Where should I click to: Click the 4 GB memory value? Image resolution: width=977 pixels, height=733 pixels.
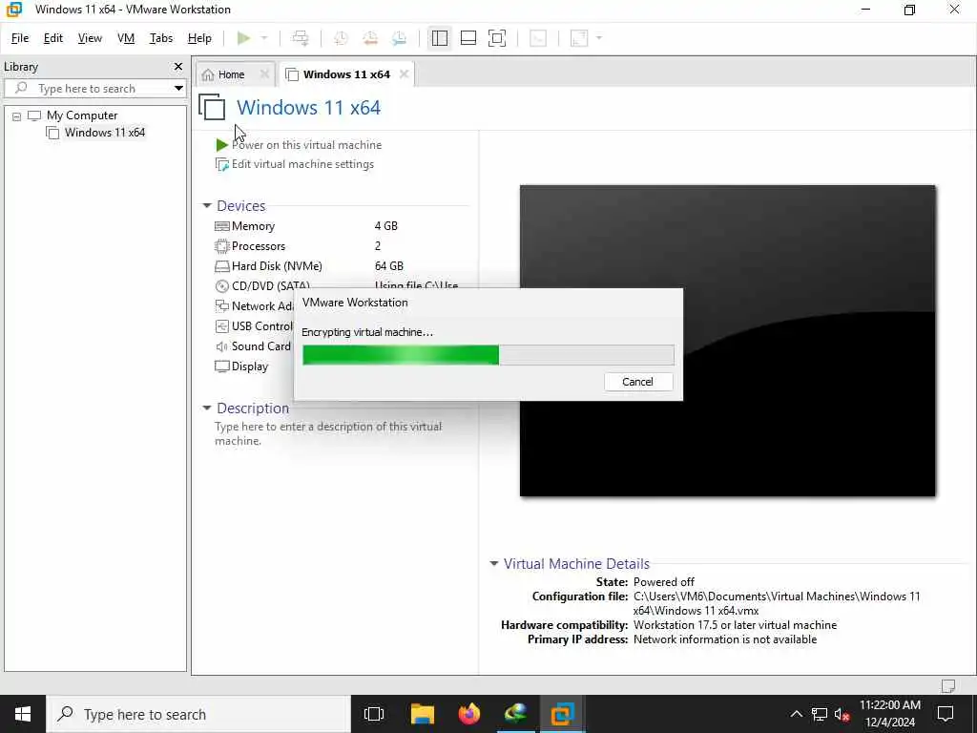click(x=385, y=226)
